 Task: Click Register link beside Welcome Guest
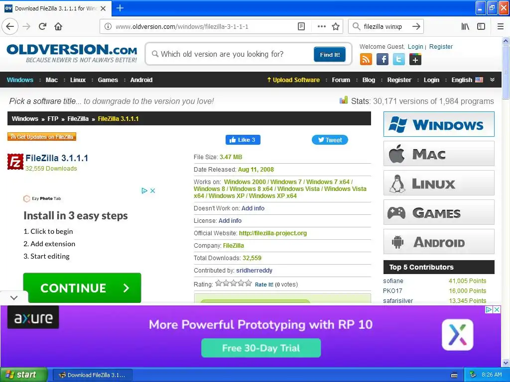441,46
